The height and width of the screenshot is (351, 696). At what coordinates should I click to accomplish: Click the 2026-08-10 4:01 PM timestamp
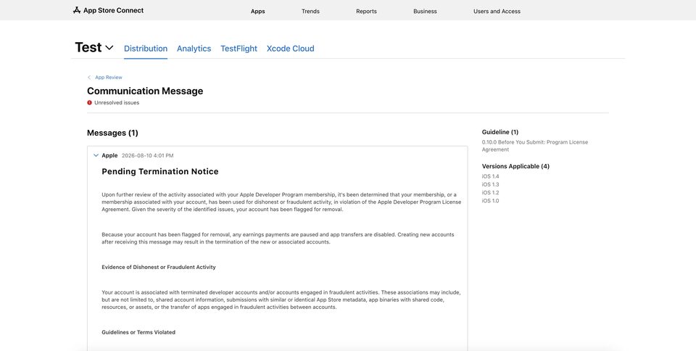tap(147, 155)
